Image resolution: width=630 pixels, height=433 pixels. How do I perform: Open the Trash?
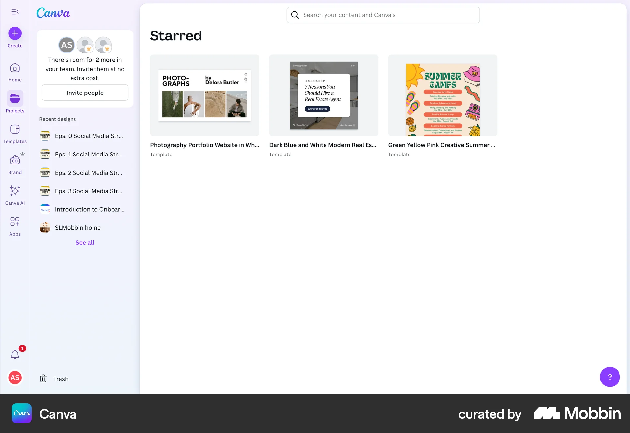(54, 378)
